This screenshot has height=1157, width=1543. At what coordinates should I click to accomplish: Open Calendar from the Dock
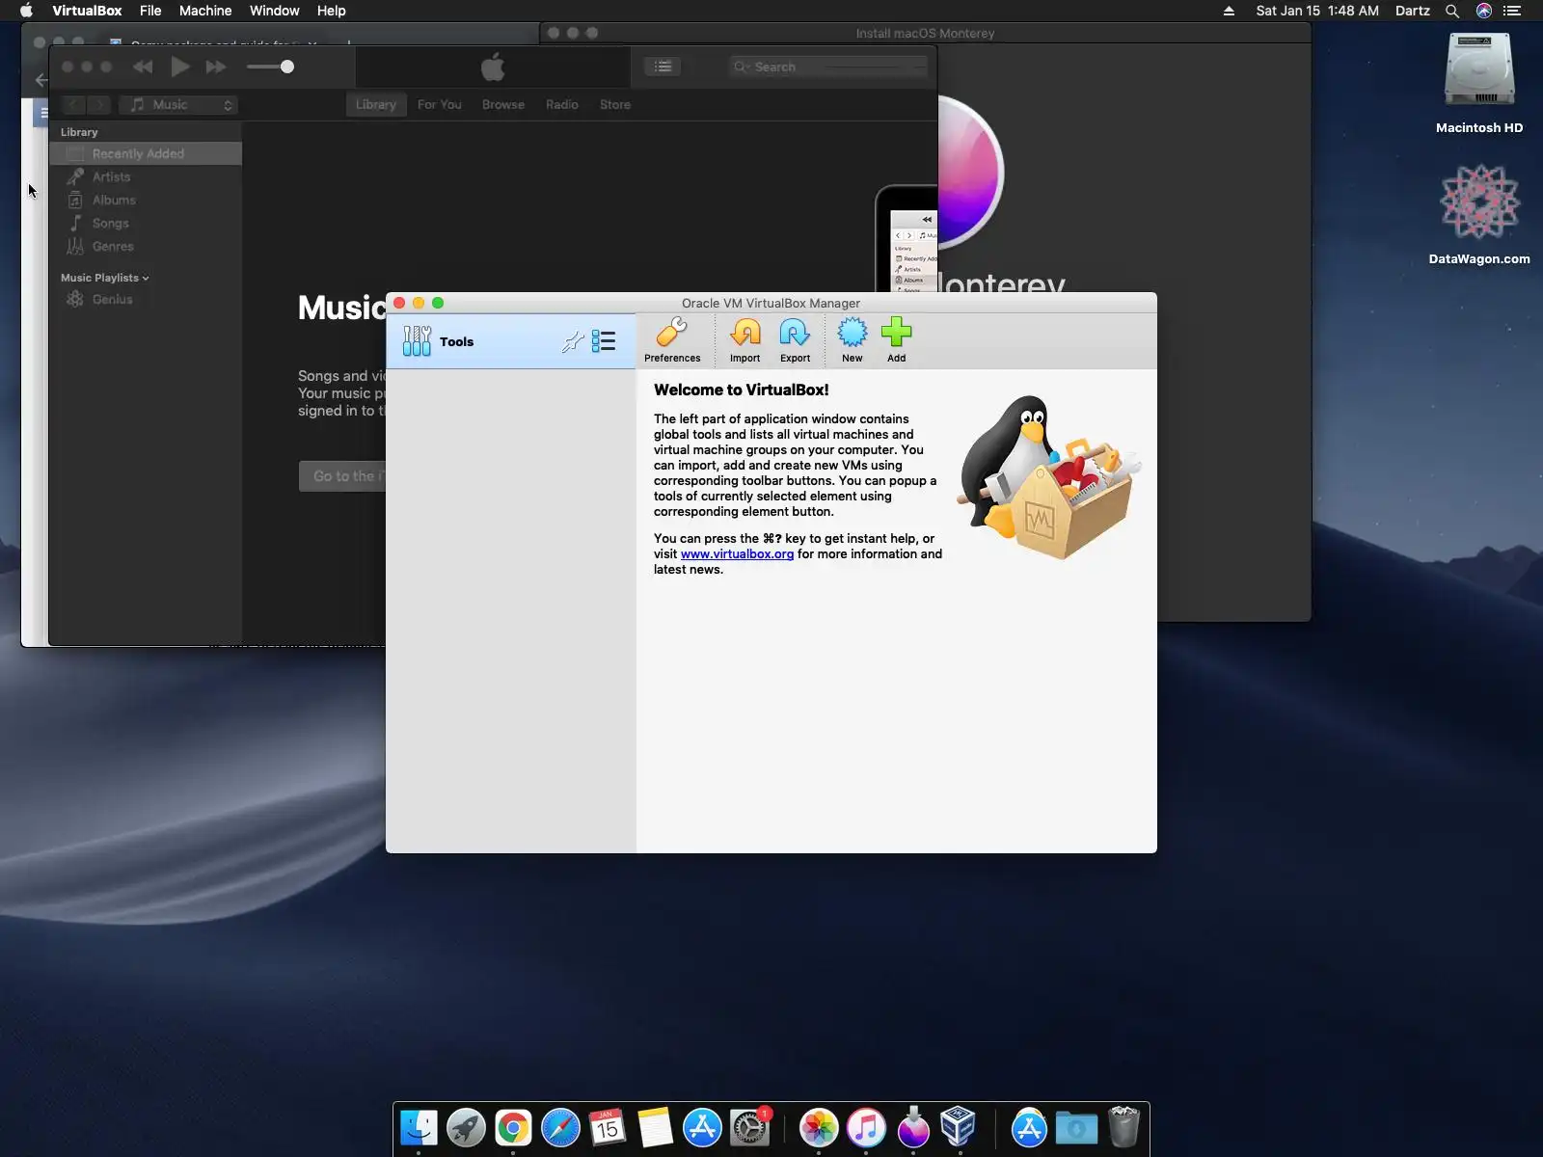[x=608, y=1127]
